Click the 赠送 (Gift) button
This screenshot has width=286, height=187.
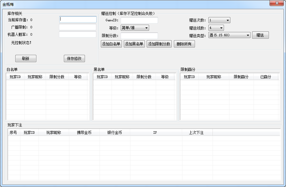point(260,35)
